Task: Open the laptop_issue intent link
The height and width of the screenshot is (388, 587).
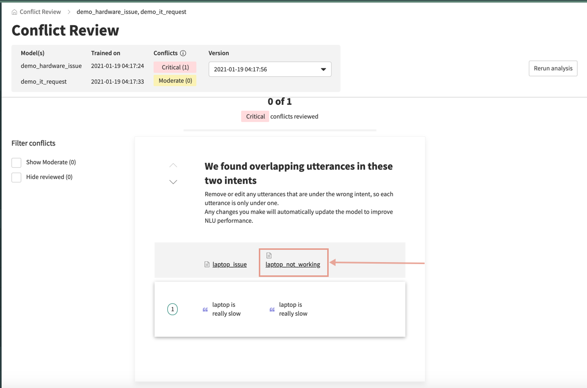Action: pyautogui.click(x=229, y=265)
